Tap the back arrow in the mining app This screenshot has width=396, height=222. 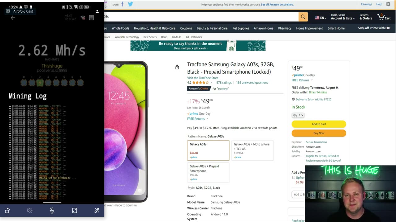coord(13,18)
